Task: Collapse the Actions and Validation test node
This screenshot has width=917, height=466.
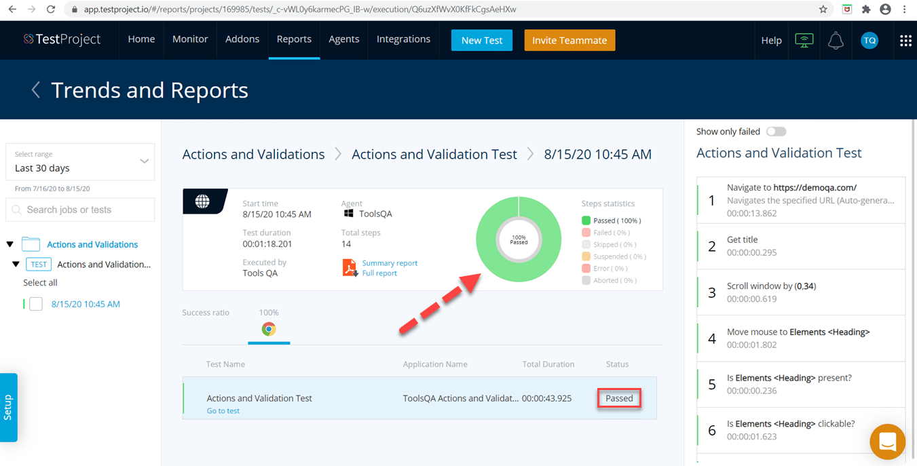Action: [x=16, y=264]
